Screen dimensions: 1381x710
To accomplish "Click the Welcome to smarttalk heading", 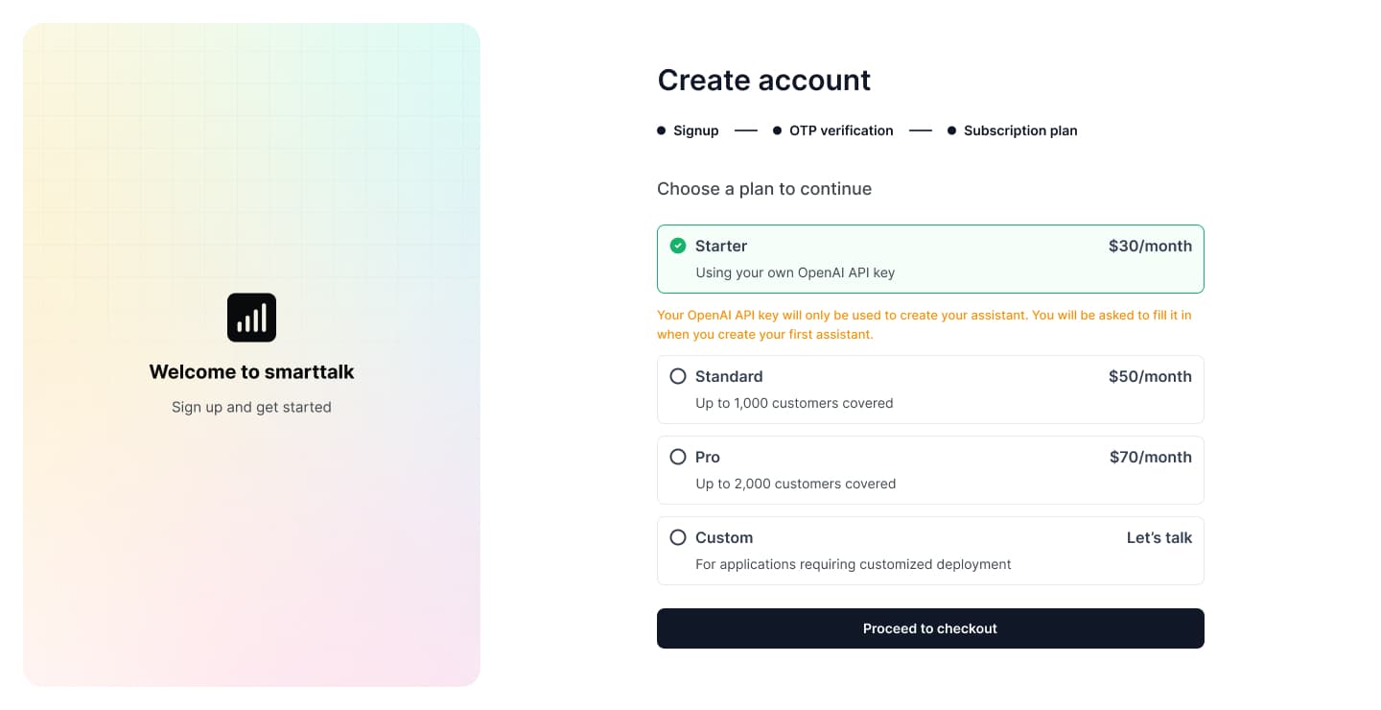I will coord(251,372).
